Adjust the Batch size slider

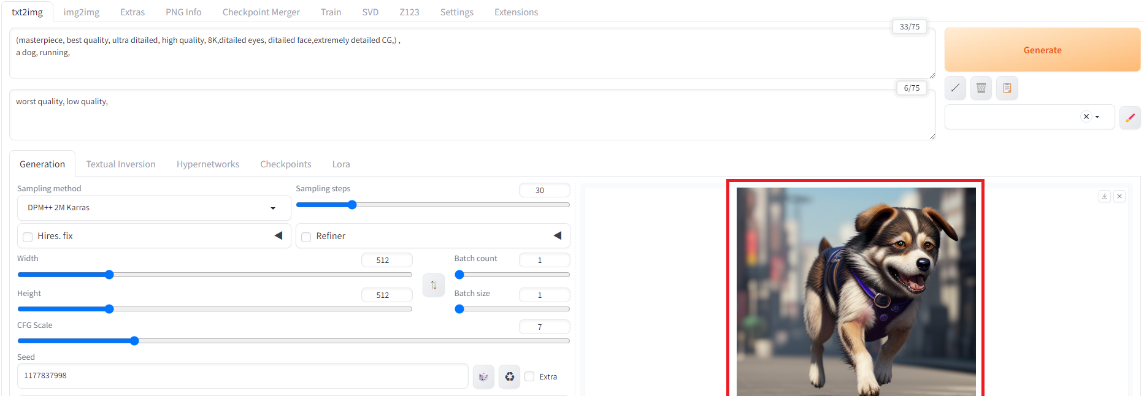point(512,309)
